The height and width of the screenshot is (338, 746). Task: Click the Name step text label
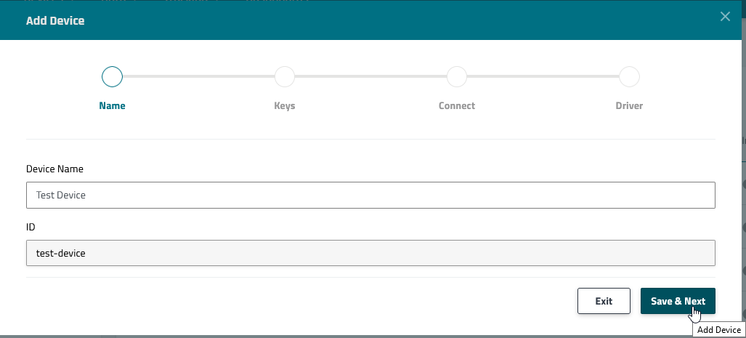click(x=112, y=105)
